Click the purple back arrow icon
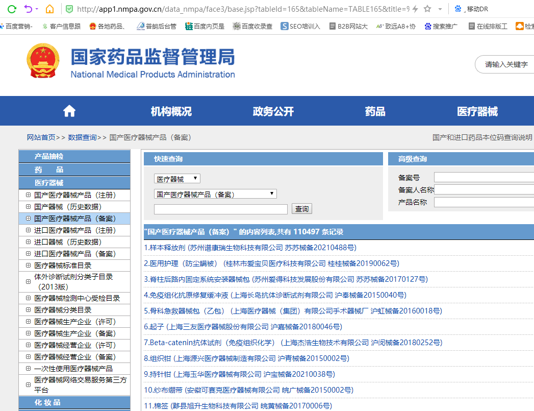The image size is (534, 411). tap(29, 8)
